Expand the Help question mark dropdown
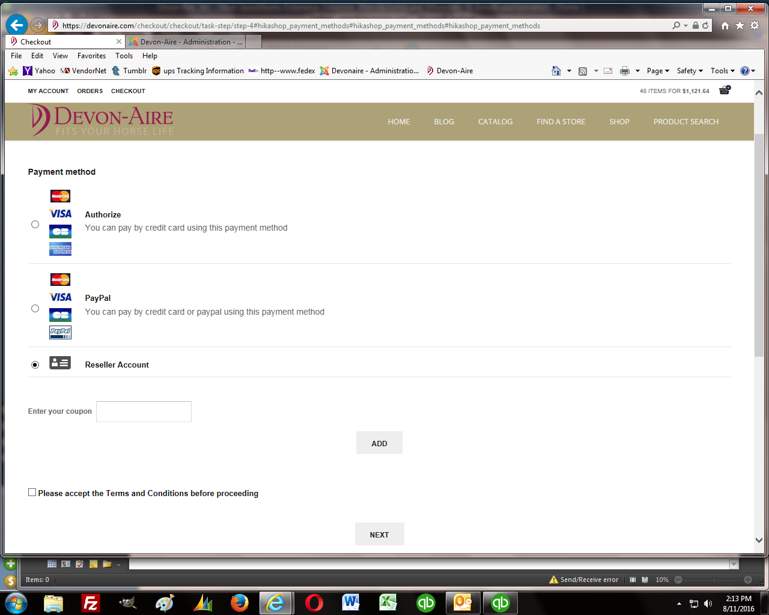Screen dimensions: 769x615 coord(748,71)
